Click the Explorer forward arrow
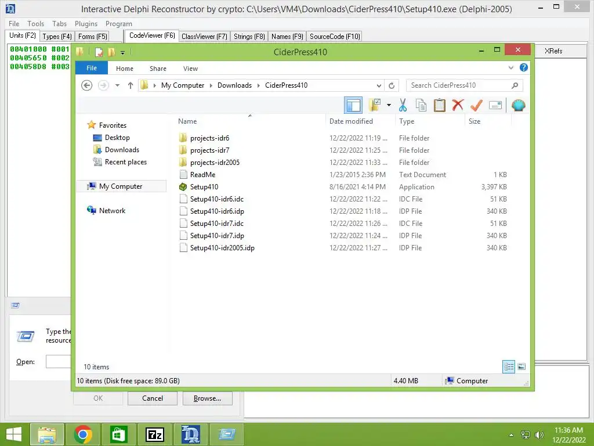This screenshot has height=446, width=594. click(x=103, y=85)
